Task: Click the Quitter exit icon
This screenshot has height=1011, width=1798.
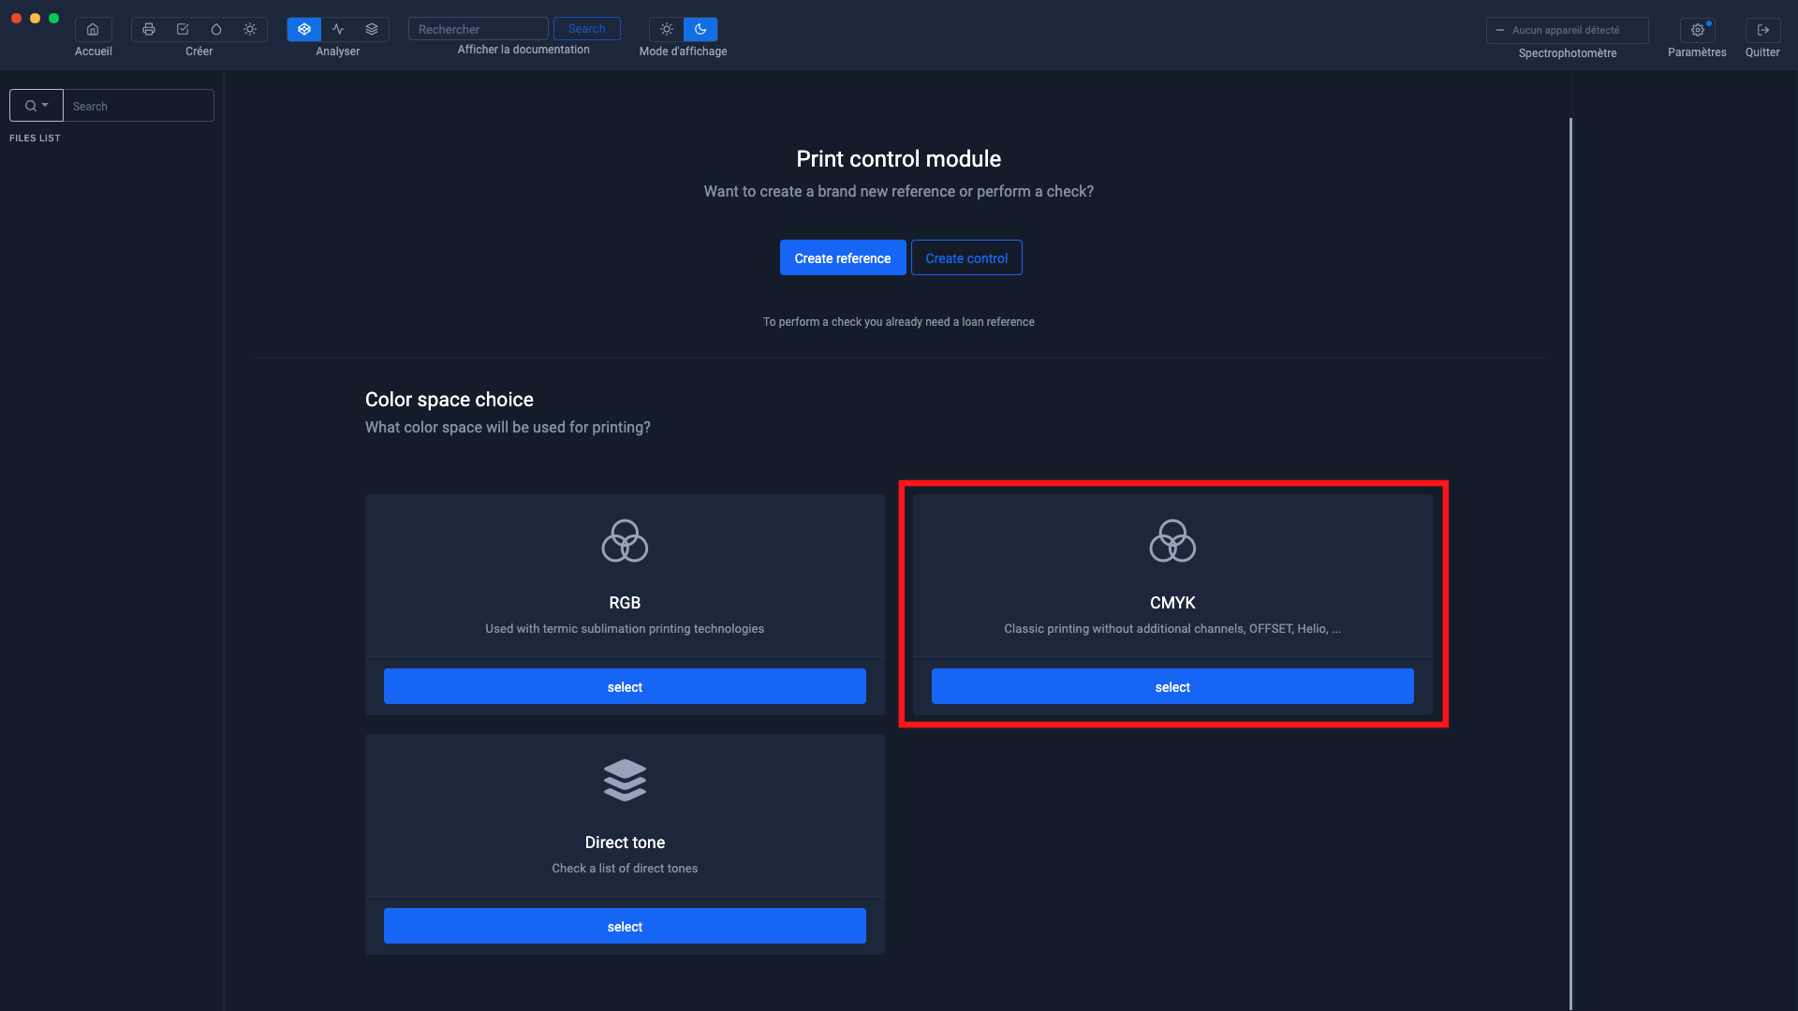Action: point(1762,30)
